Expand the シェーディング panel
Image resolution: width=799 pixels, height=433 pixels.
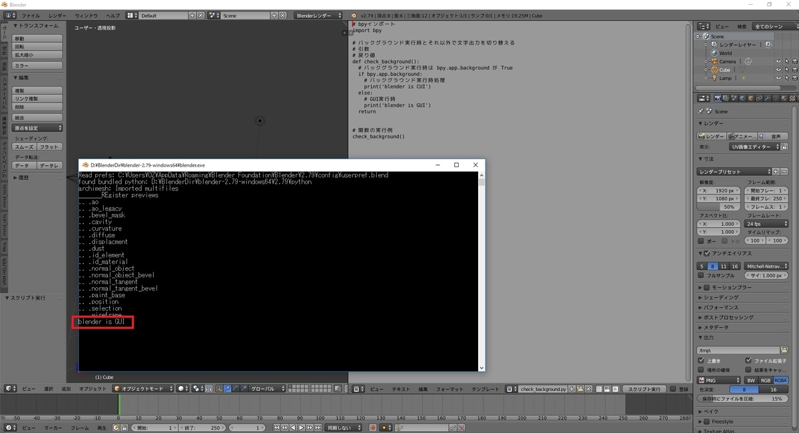pos(720,297)
